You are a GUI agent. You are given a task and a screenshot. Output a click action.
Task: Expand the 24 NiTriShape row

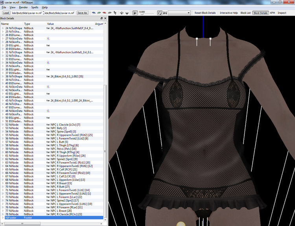[3, 28]
